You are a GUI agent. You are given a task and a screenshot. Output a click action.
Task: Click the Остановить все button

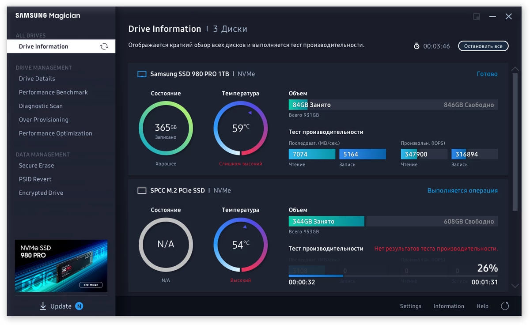click(483, 46)
